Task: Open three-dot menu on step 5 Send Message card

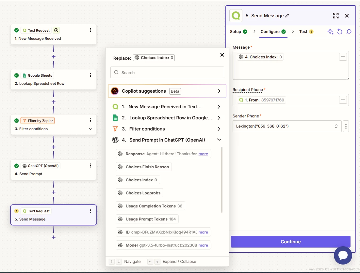Action: click(x=90, y=211)
